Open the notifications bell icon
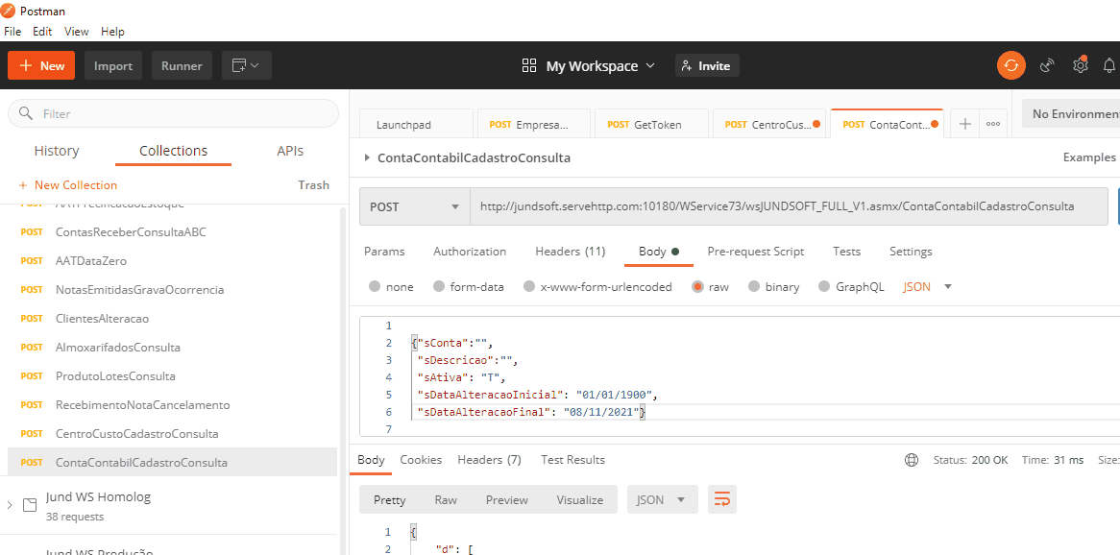The height and width of the screenshot is (555, 1120). [1109, 65]
